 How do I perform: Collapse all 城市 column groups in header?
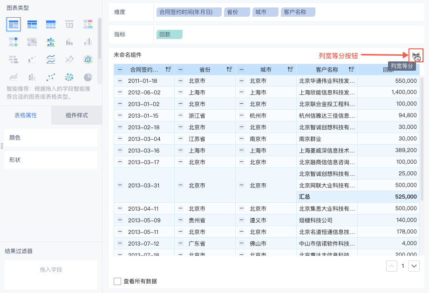click(x=242, y=70)
